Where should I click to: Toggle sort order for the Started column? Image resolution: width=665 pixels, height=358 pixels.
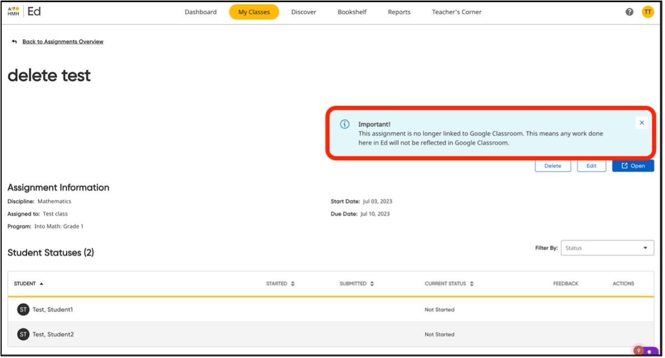point(293,283)
